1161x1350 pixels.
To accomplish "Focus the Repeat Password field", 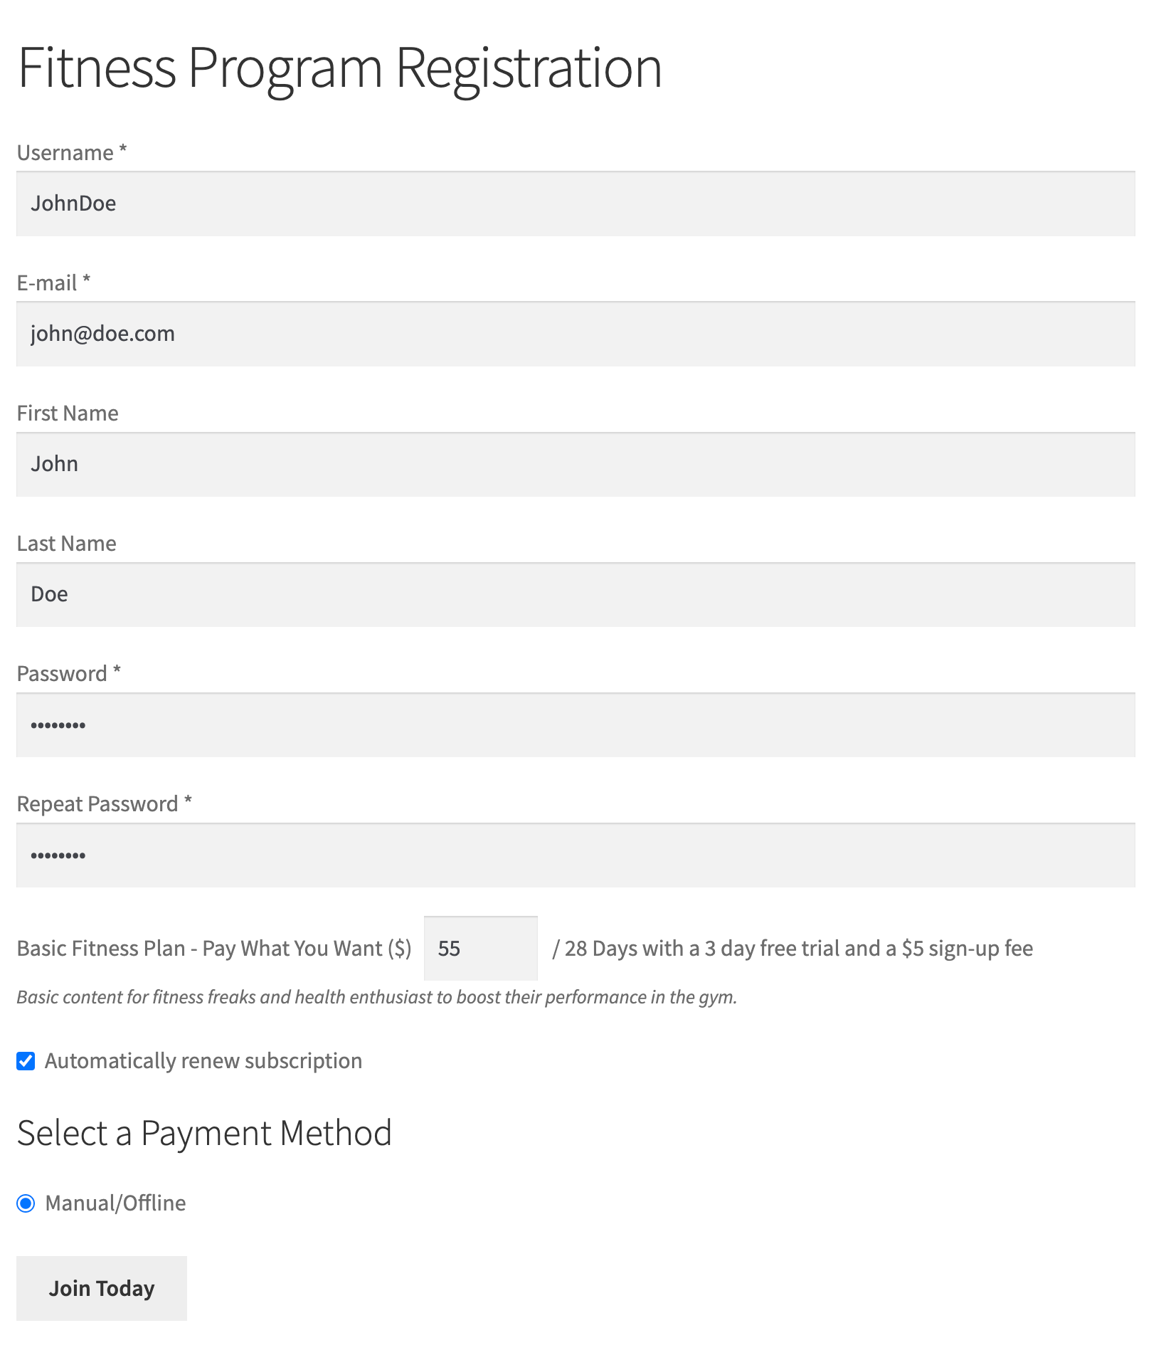I will tap(575, 855).
